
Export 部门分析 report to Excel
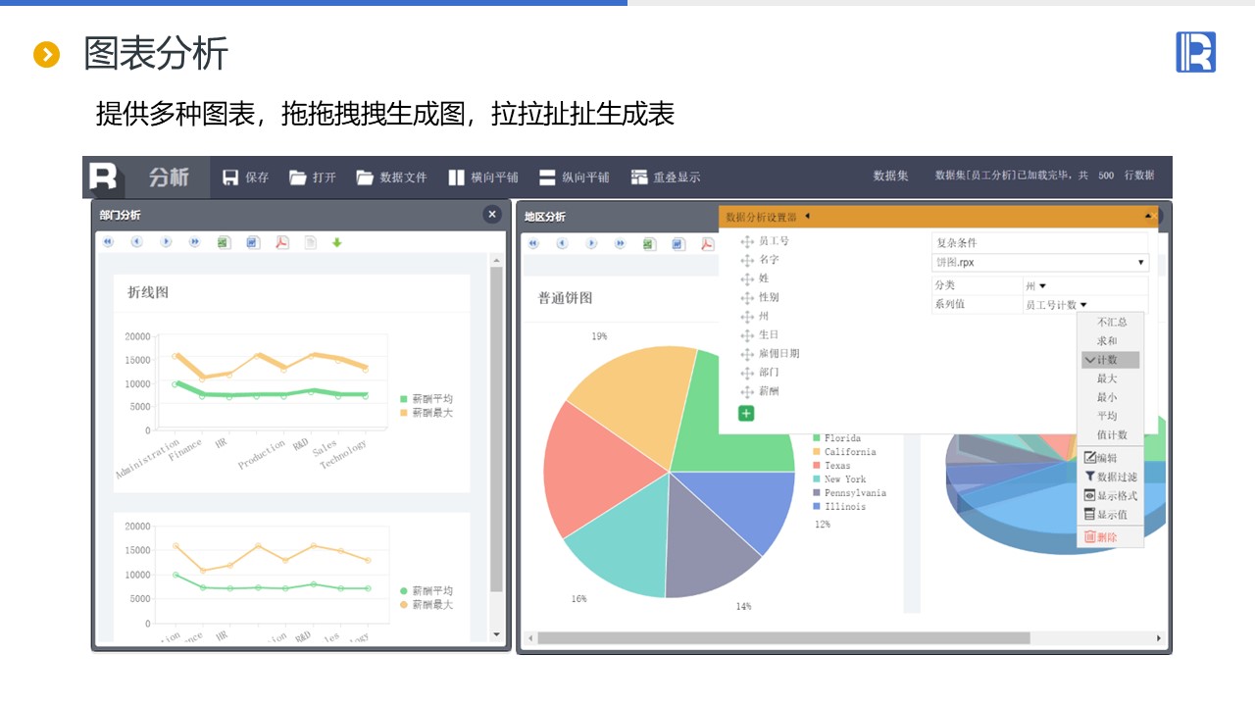(x=224, y=242)
